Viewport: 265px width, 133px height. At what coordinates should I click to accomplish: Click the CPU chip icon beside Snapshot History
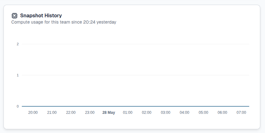pos(15,16)
